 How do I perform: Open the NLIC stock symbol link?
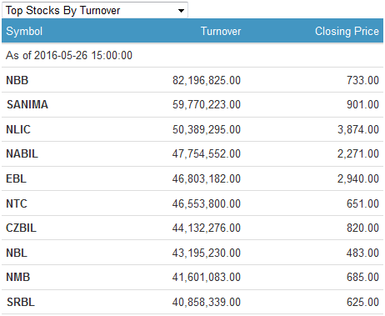click(x=18, y=129)
